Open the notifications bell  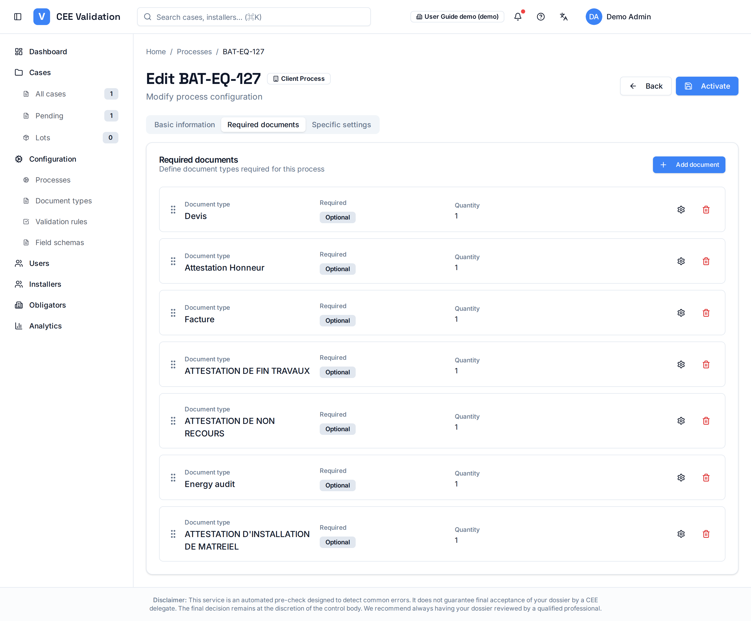pyautogui.click(x=517, y=17)
